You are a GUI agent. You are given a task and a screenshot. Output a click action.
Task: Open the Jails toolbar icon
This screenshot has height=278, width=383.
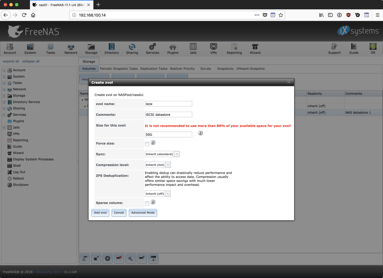[193, 49]
